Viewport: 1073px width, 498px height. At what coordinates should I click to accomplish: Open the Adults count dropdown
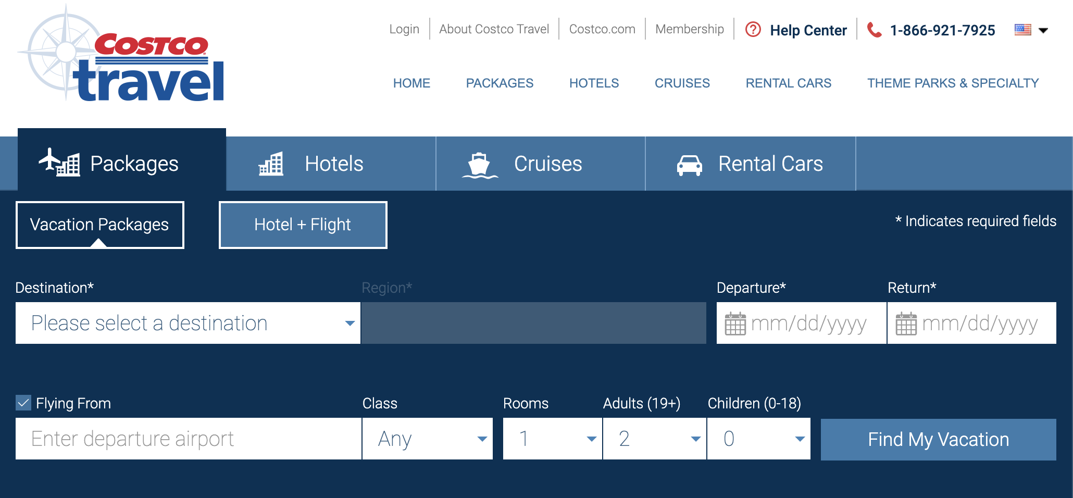[x=655, y=439]
